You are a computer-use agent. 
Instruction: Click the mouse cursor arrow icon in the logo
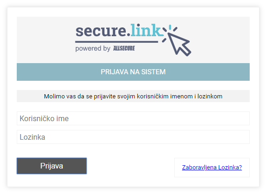[x=179, y=44]
